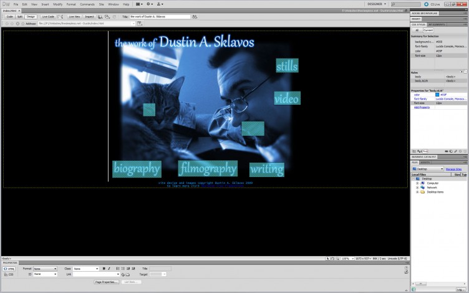Switch to Code view
This screenshot has width=469, height=293.
[9, 17]
